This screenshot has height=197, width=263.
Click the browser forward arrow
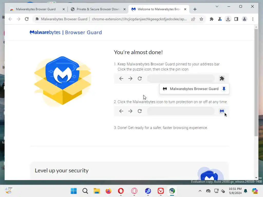pos(18,19)
